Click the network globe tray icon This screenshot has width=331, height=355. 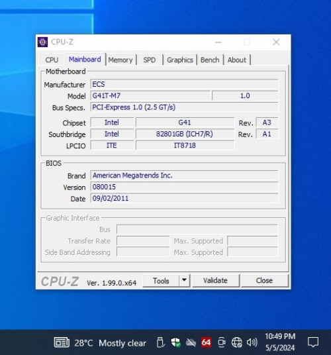pos(236,342)
